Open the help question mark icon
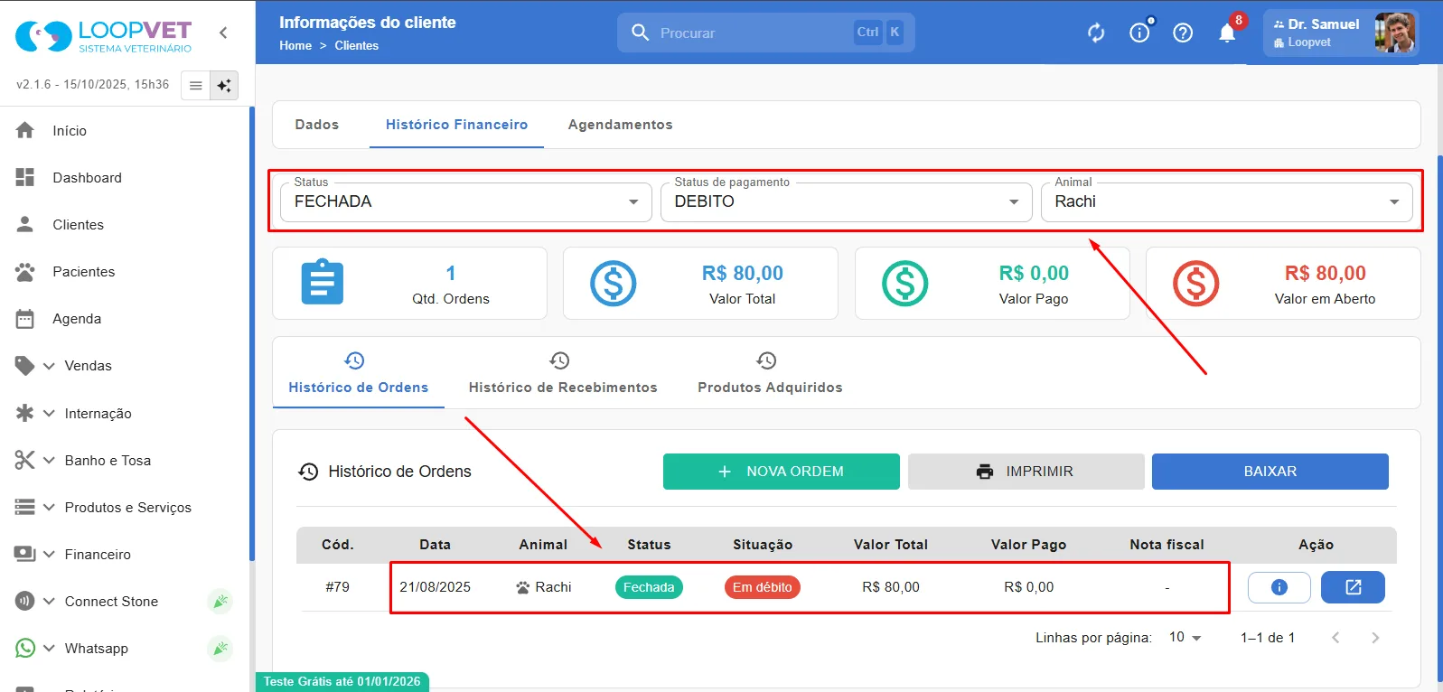 coord(1183,33)
